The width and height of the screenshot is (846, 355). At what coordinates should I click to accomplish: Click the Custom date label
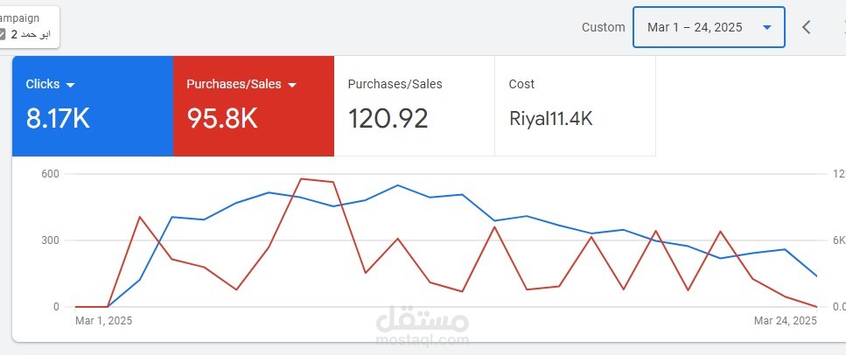603,27
